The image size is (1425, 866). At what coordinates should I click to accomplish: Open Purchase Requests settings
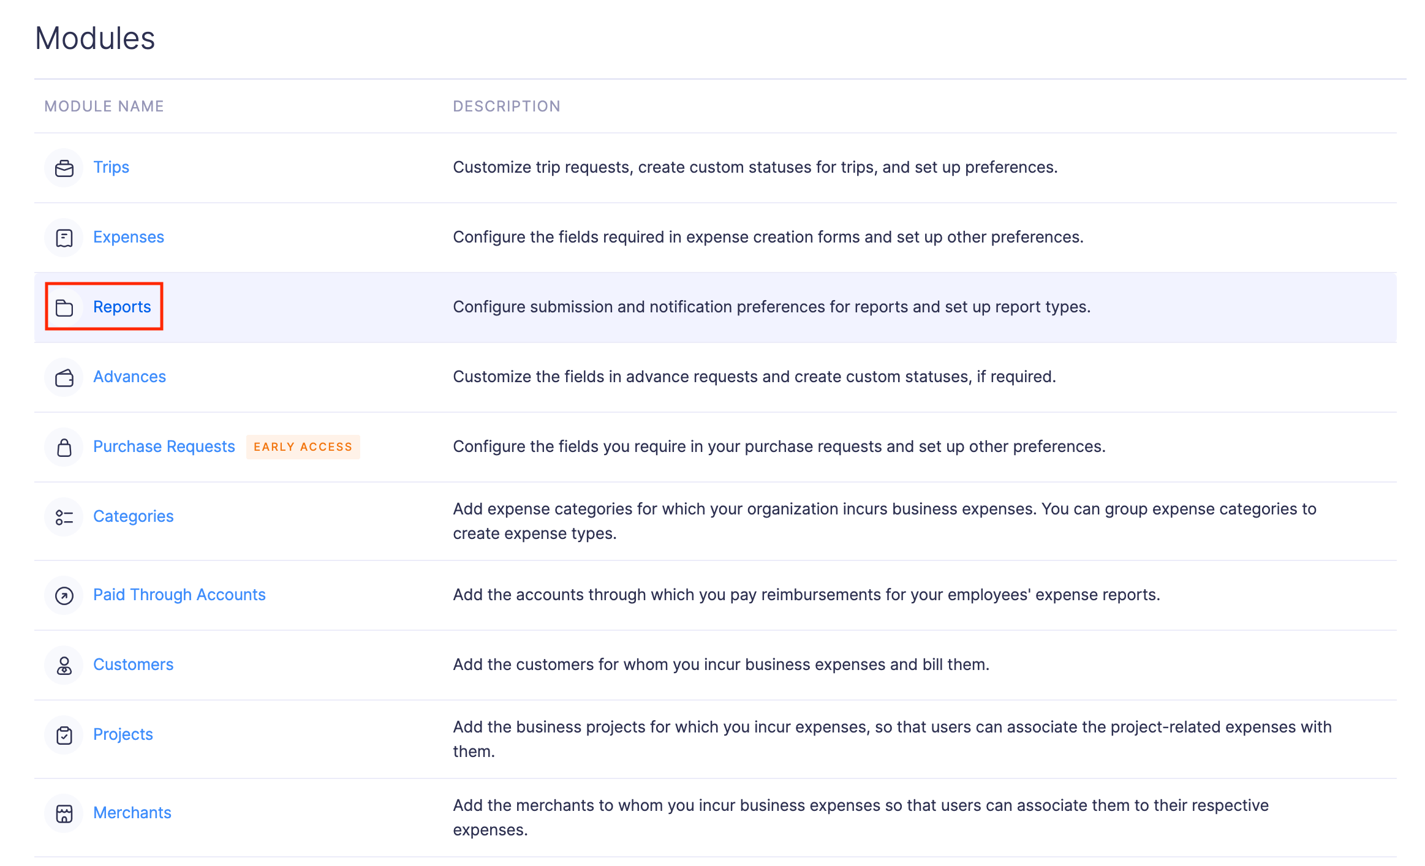(x=164, y=447)
